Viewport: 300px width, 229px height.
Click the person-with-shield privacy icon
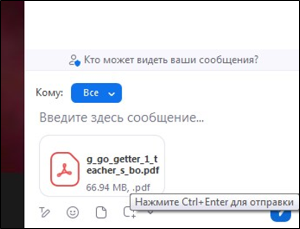coord(75,60)
